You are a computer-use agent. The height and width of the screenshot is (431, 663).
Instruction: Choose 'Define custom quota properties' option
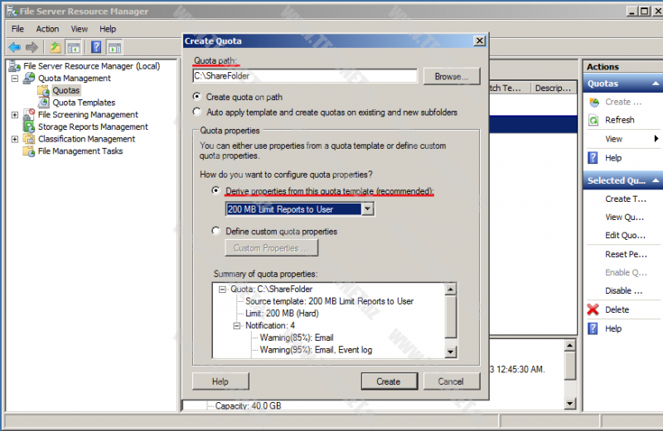(216, 232)
